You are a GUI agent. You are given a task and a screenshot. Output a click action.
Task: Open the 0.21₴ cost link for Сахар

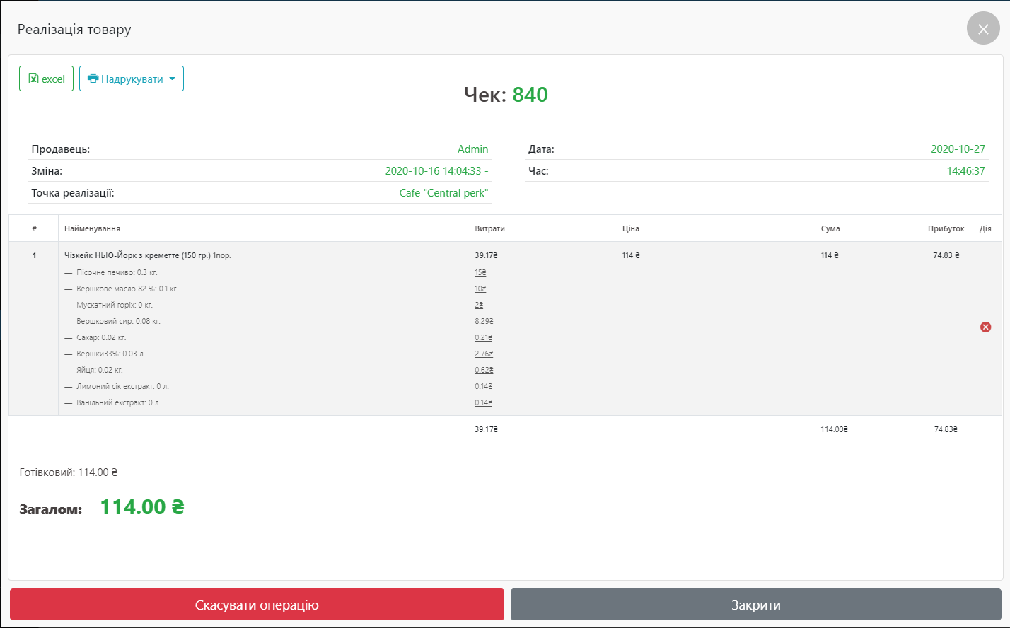pyautogui.click(x=483, y=337)
